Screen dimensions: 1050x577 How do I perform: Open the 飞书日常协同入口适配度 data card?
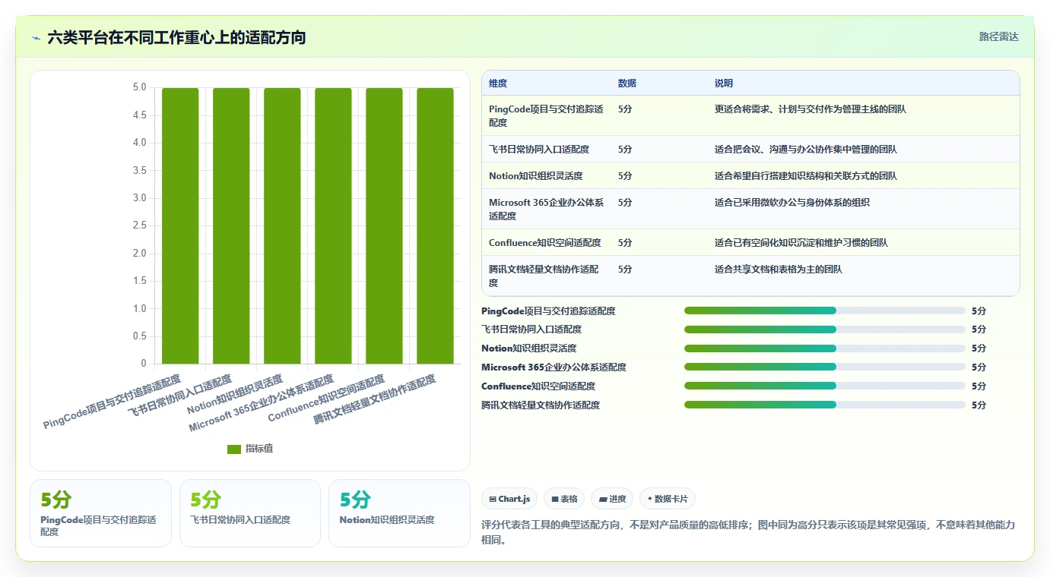[x=250, y=512]
